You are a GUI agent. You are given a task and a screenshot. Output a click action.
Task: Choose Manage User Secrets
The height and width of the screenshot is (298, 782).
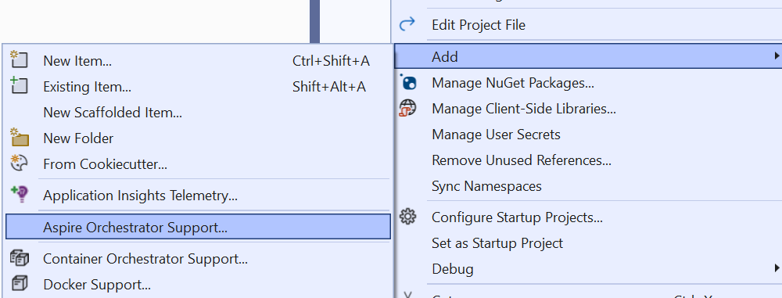588,135
